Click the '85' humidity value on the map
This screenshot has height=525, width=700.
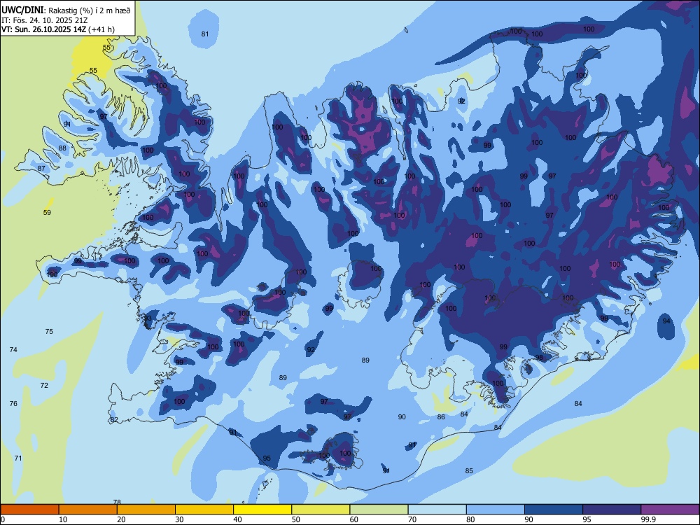click(x=469, y=470)
